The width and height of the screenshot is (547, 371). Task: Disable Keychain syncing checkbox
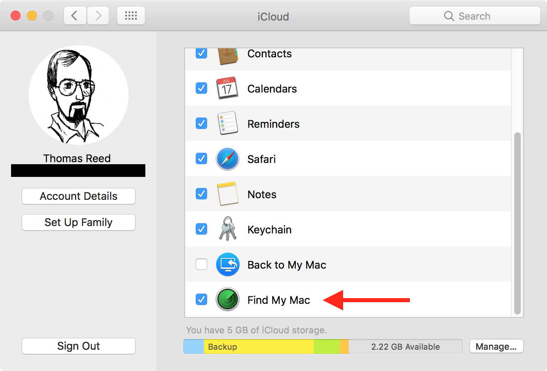coord(201,229)
